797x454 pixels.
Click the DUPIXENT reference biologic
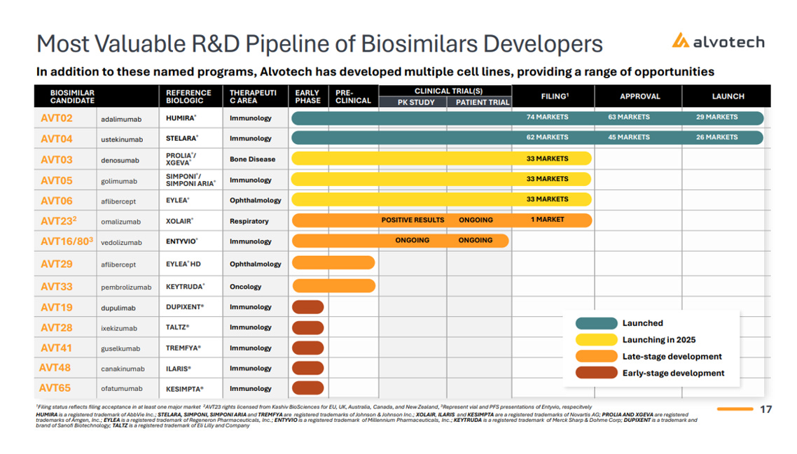click(185, 307)
